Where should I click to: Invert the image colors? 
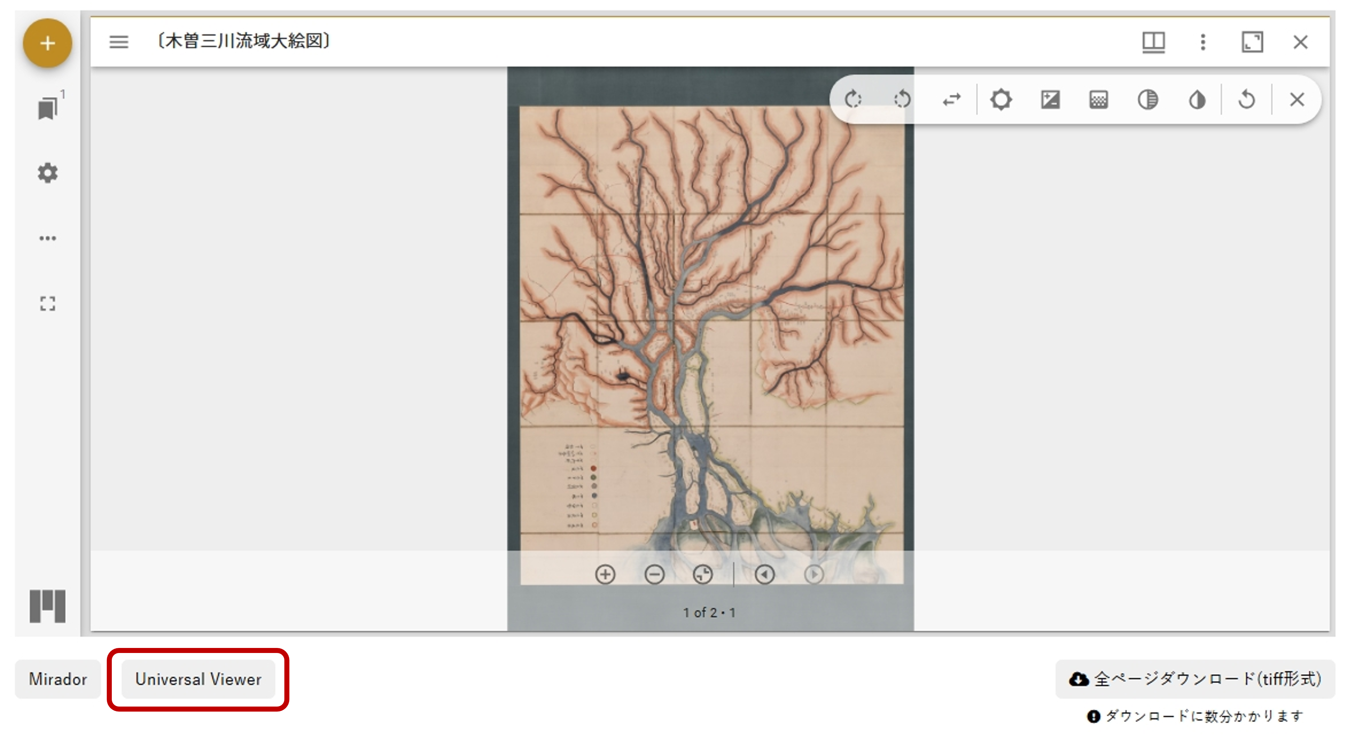click(1196, 99)
